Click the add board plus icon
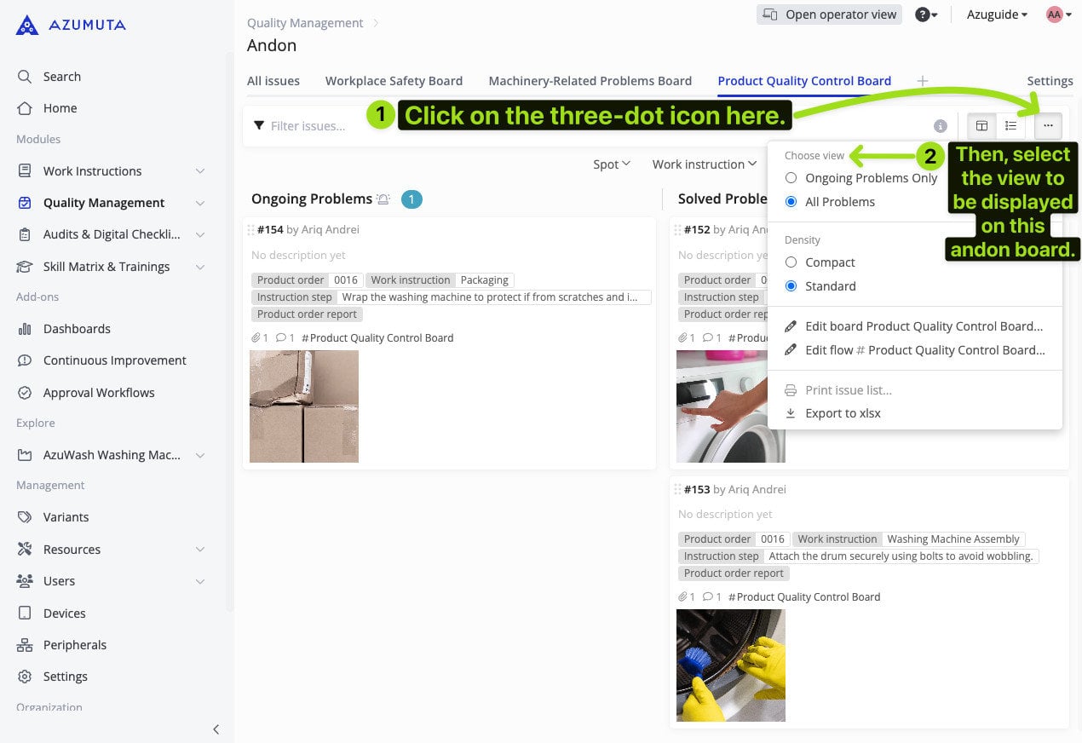Screen dimensions: 1082x743 pos(922,81)
